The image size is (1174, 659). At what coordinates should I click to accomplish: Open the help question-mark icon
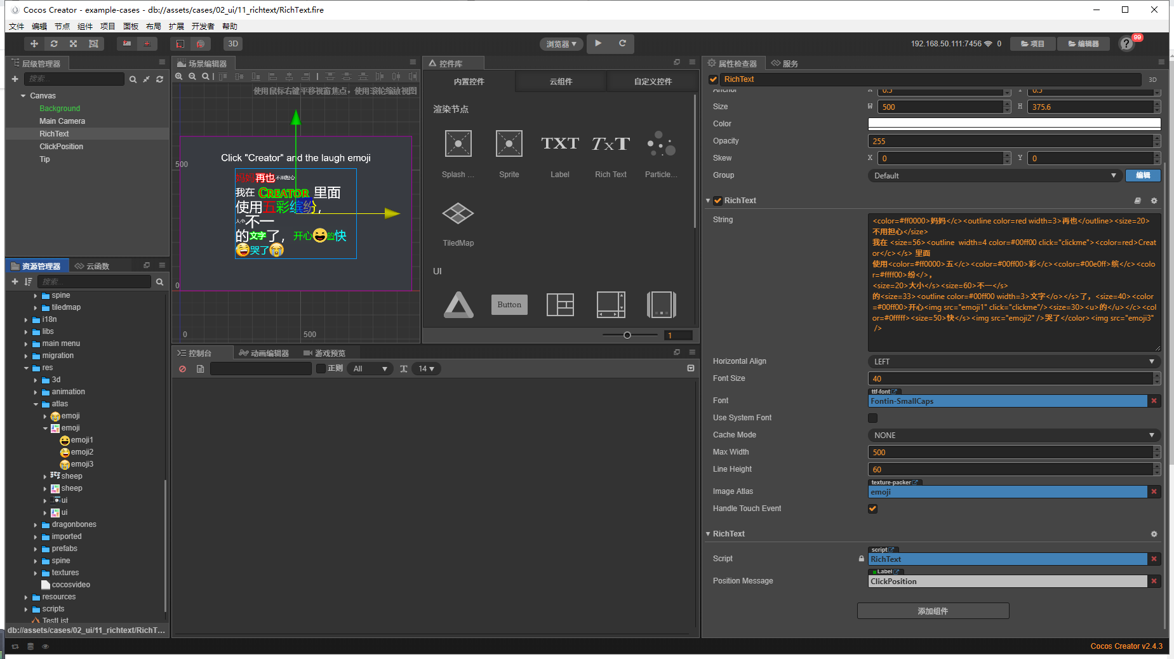click(1126, 44)
